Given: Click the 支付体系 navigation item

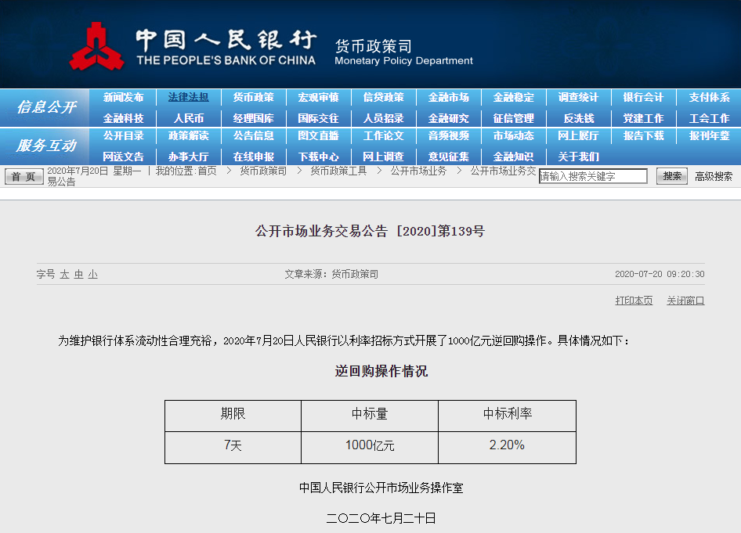Looking at the screenshot, I should [709, 98].
